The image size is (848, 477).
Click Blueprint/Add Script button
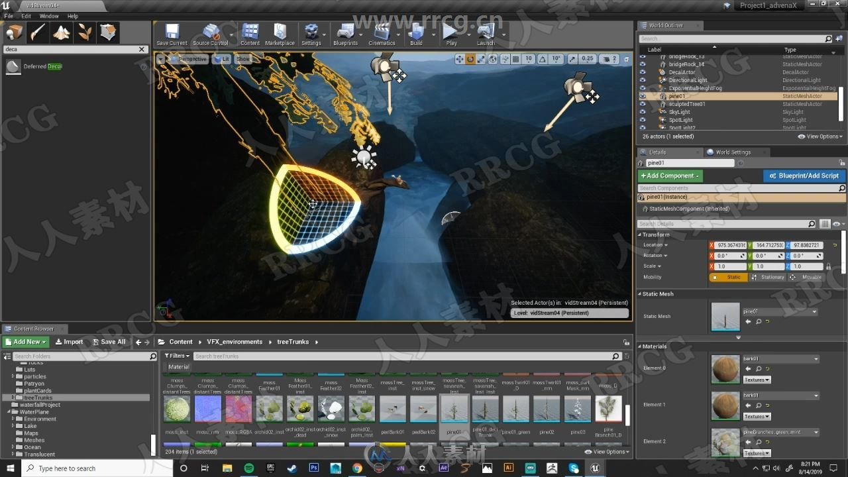click(x=804, y=176)
